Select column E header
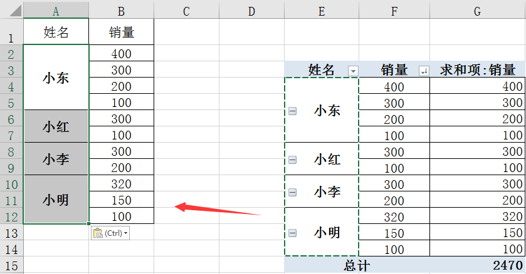526x274 pixels. 322,11
